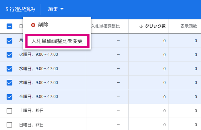Uncheck 木曜日 9:00～17:00 checkbox
The height and width of the screenshot is (130, 201).
[x=9, y=83]
